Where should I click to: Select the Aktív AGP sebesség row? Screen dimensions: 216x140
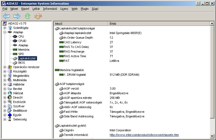(132, 107)
